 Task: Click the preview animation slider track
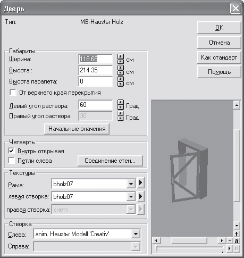point(189,247)
